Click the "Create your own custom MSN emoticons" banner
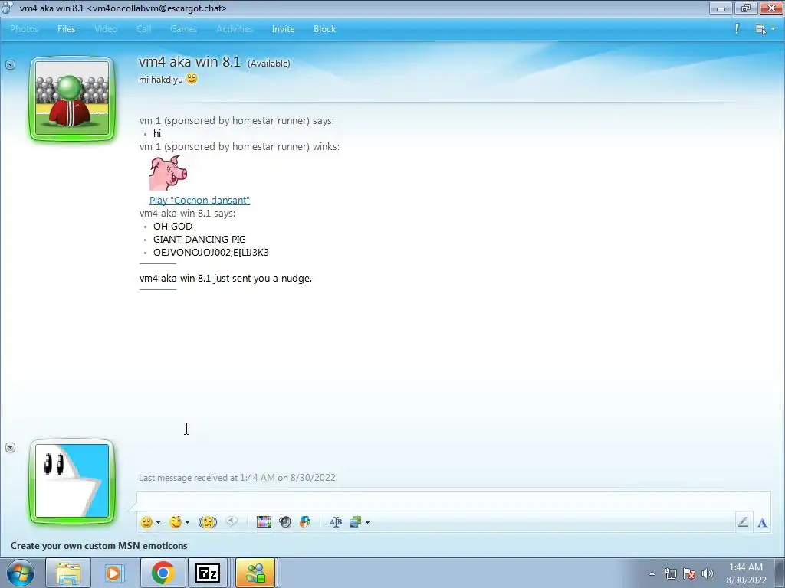The width and height of the screenshot is (785, 588). (99, 545)
